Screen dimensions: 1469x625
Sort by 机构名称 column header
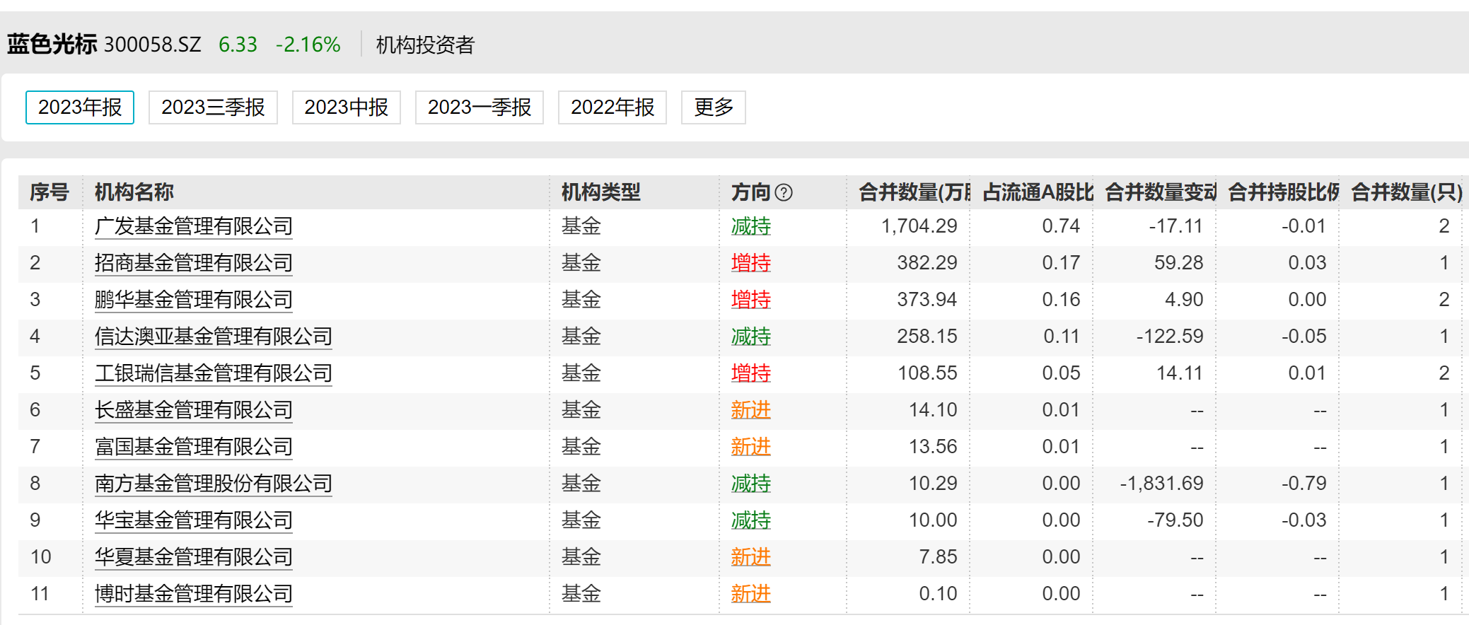134,192
